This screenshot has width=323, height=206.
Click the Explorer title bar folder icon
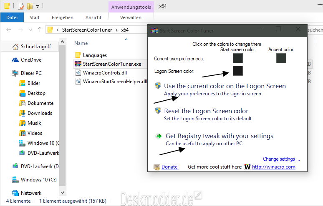(x=7, y=6)
